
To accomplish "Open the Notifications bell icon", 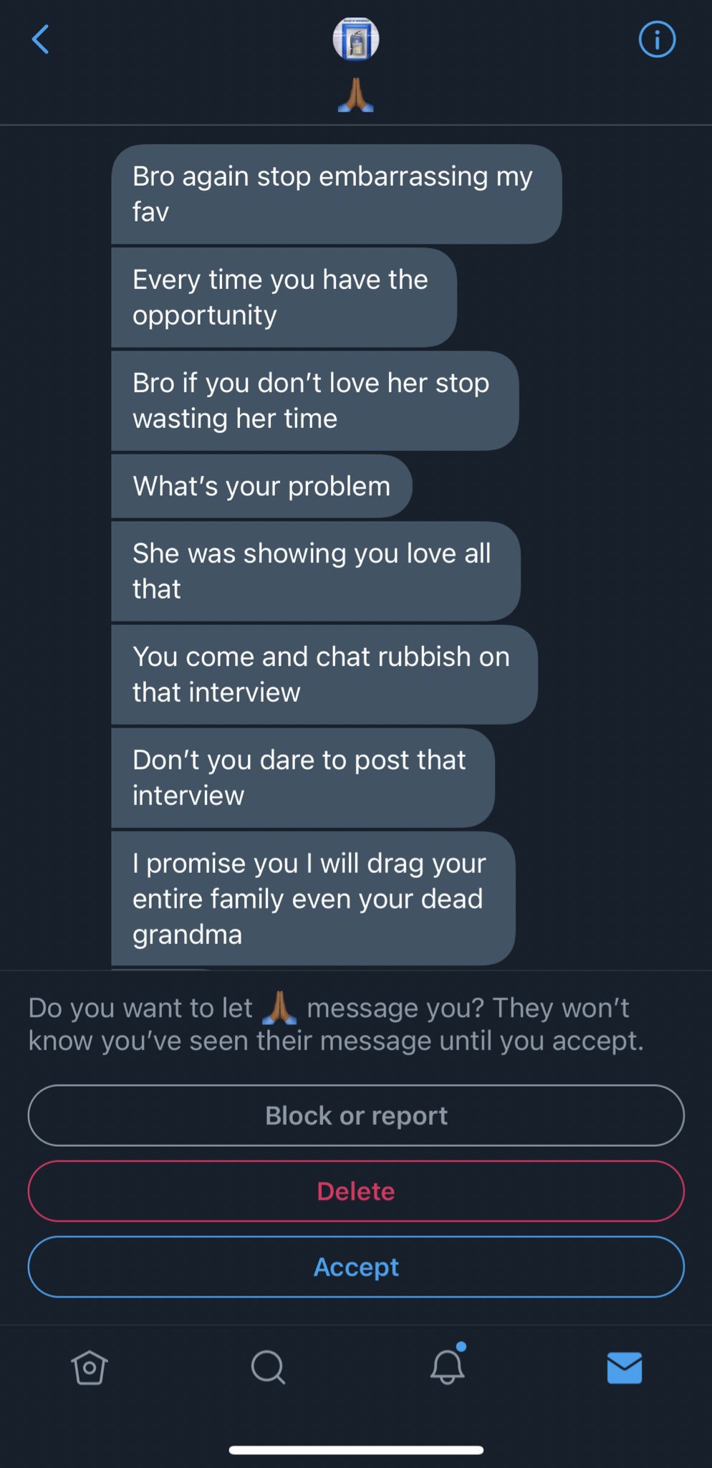I will 446,1369.
